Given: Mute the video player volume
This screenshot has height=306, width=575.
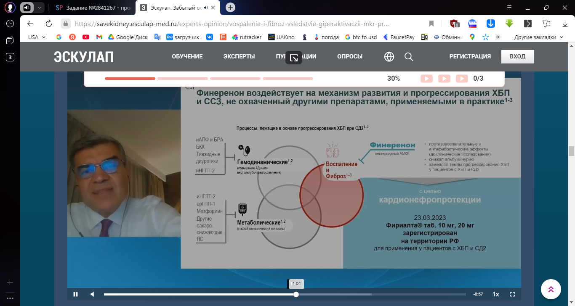Looking at the screenshot, I should point(93,294).
